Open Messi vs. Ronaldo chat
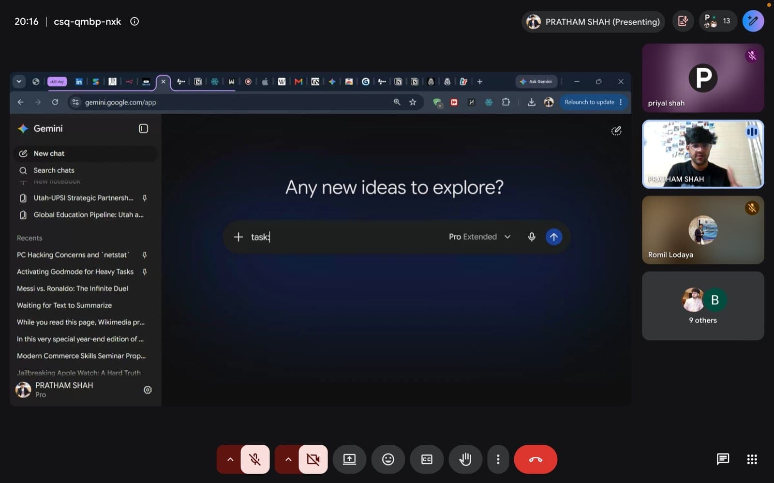774x483 pixels. tap(73, 288)
